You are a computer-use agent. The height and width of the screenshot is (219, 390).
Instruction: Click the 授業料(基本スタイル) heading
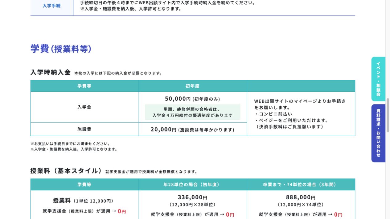(x=66, y=171)
